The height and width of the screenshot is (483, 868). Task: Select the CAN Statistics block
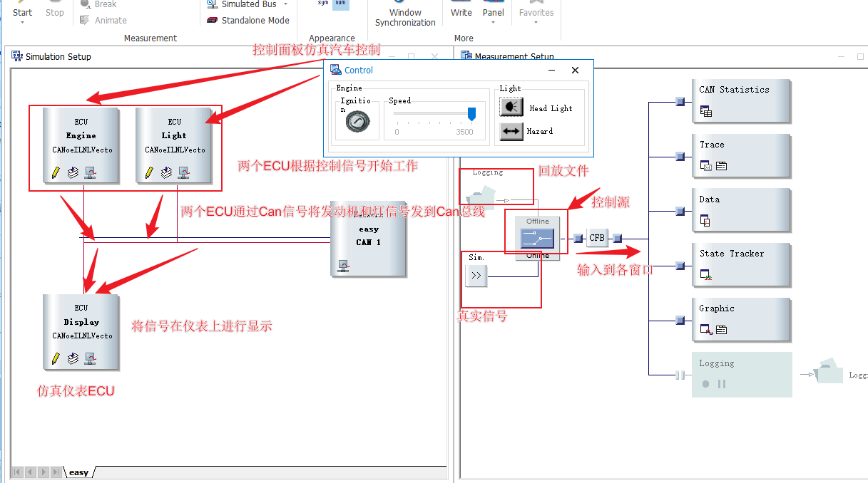(741, 100)
